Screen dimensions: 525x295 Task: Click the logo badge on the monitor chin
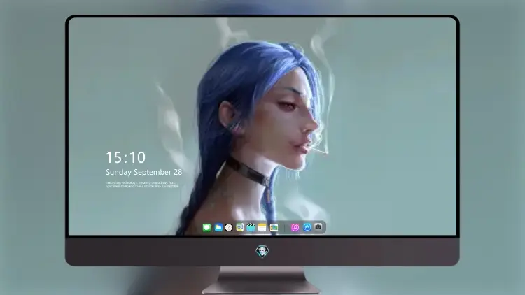tap(262, 251)
